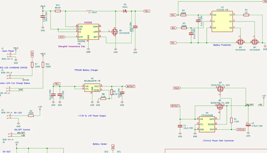
Task: Click the MIC39102YM-TR regulator symbol
Action: 92,88
